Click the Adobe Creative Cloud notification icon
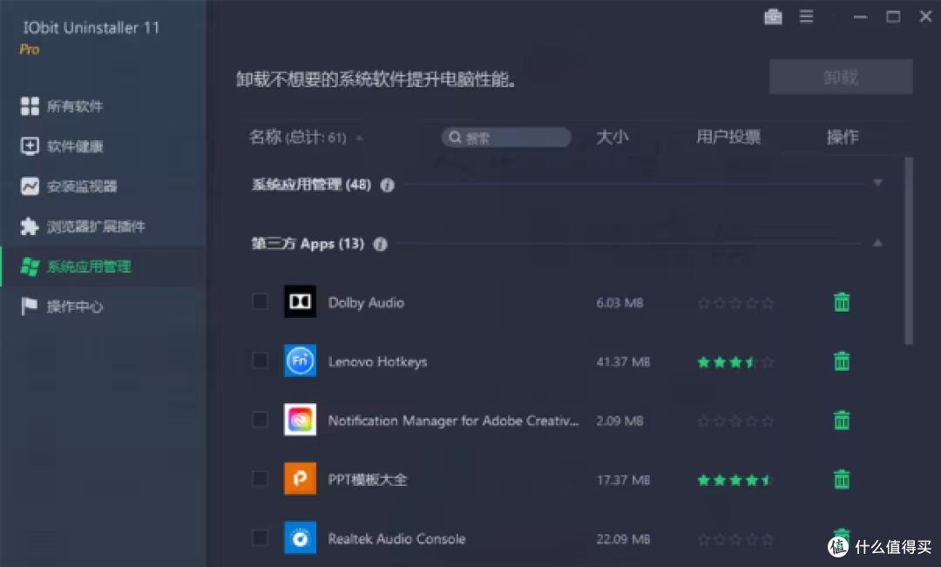Viewport: 941px width, 567px height. [x=300, y=420]
